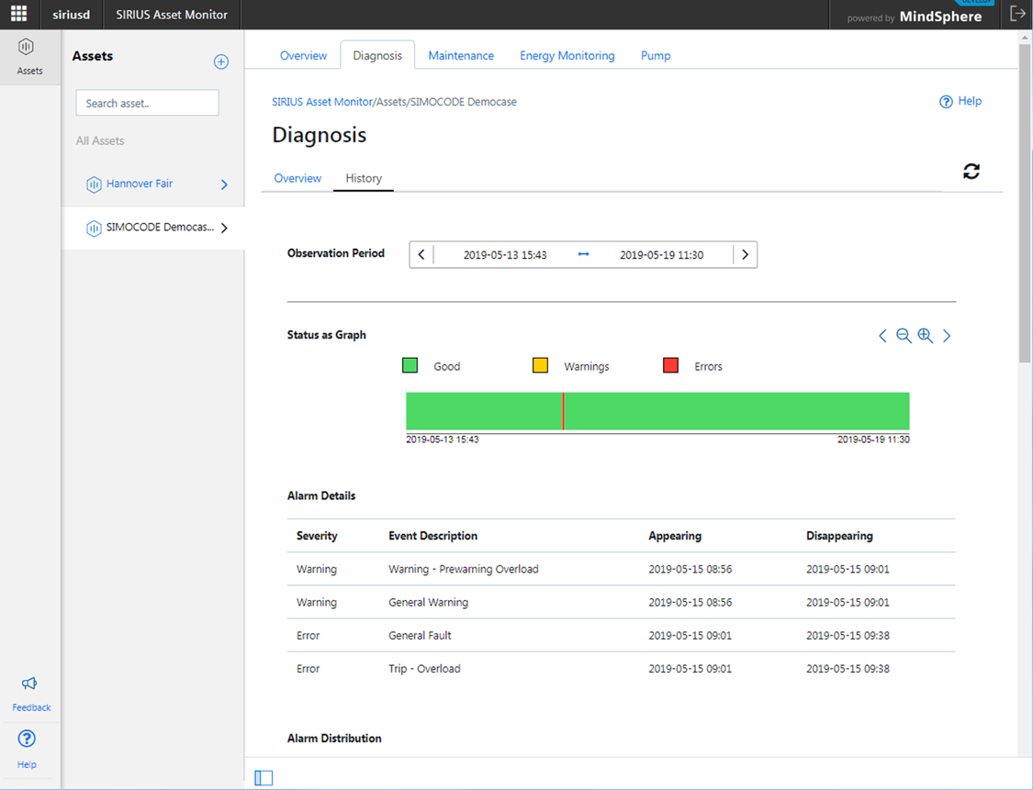Open the app launcher grid icon
The width and height of the screenshot is (1033, 790).
pos(19,14)
